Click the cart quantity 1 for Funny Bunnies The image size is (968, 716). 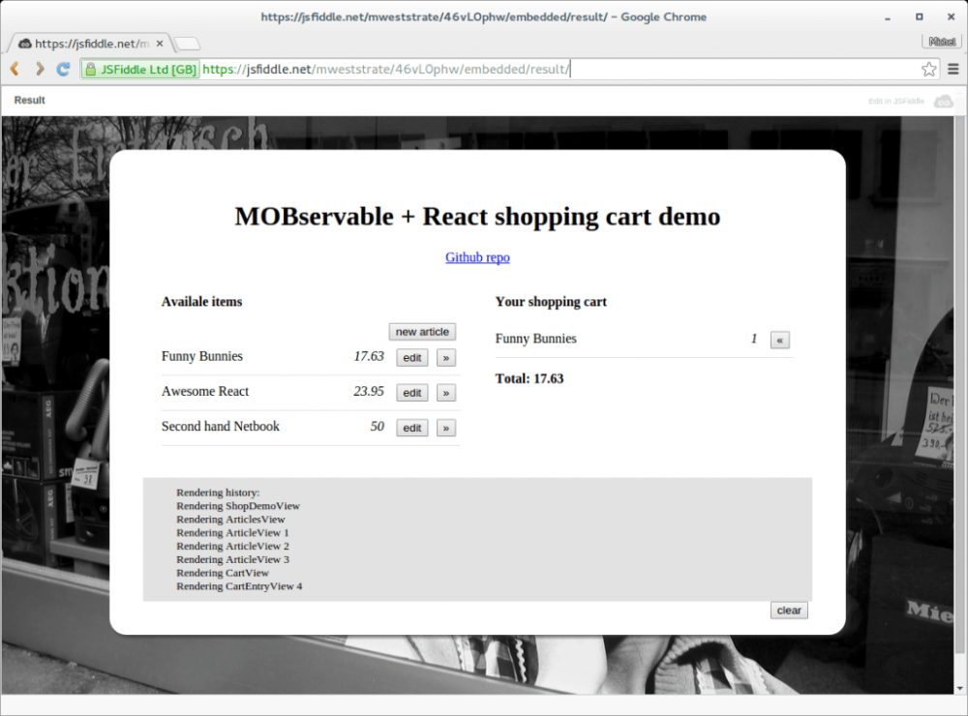click(754, 339)
